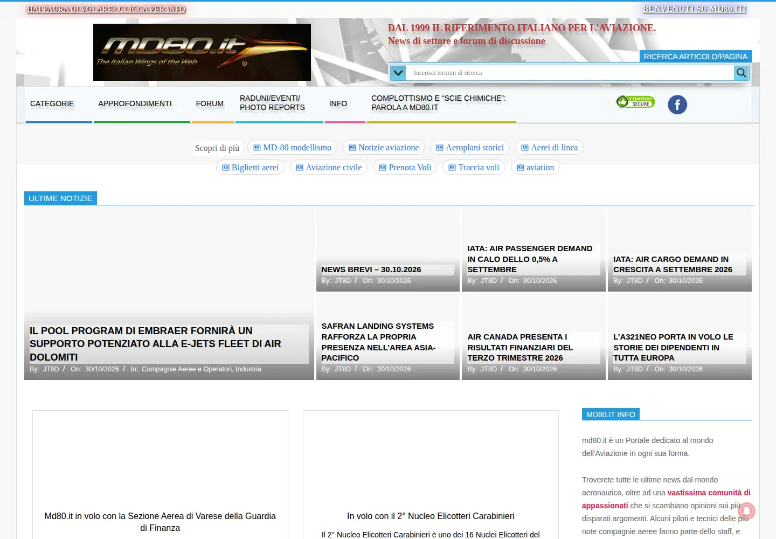Open the aviation tag
The image size is (776, 539).
pyautogui.click(x=535, y=168)
